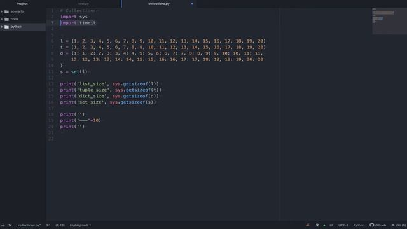This screenshot has width=407, height=229.
Task: Click 'set_size' in the print statement
Action: (90, 102)
